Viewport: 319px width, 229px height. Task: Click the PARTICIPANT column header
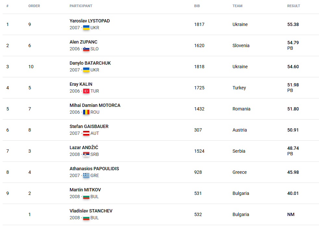click(x=81, y=6)
